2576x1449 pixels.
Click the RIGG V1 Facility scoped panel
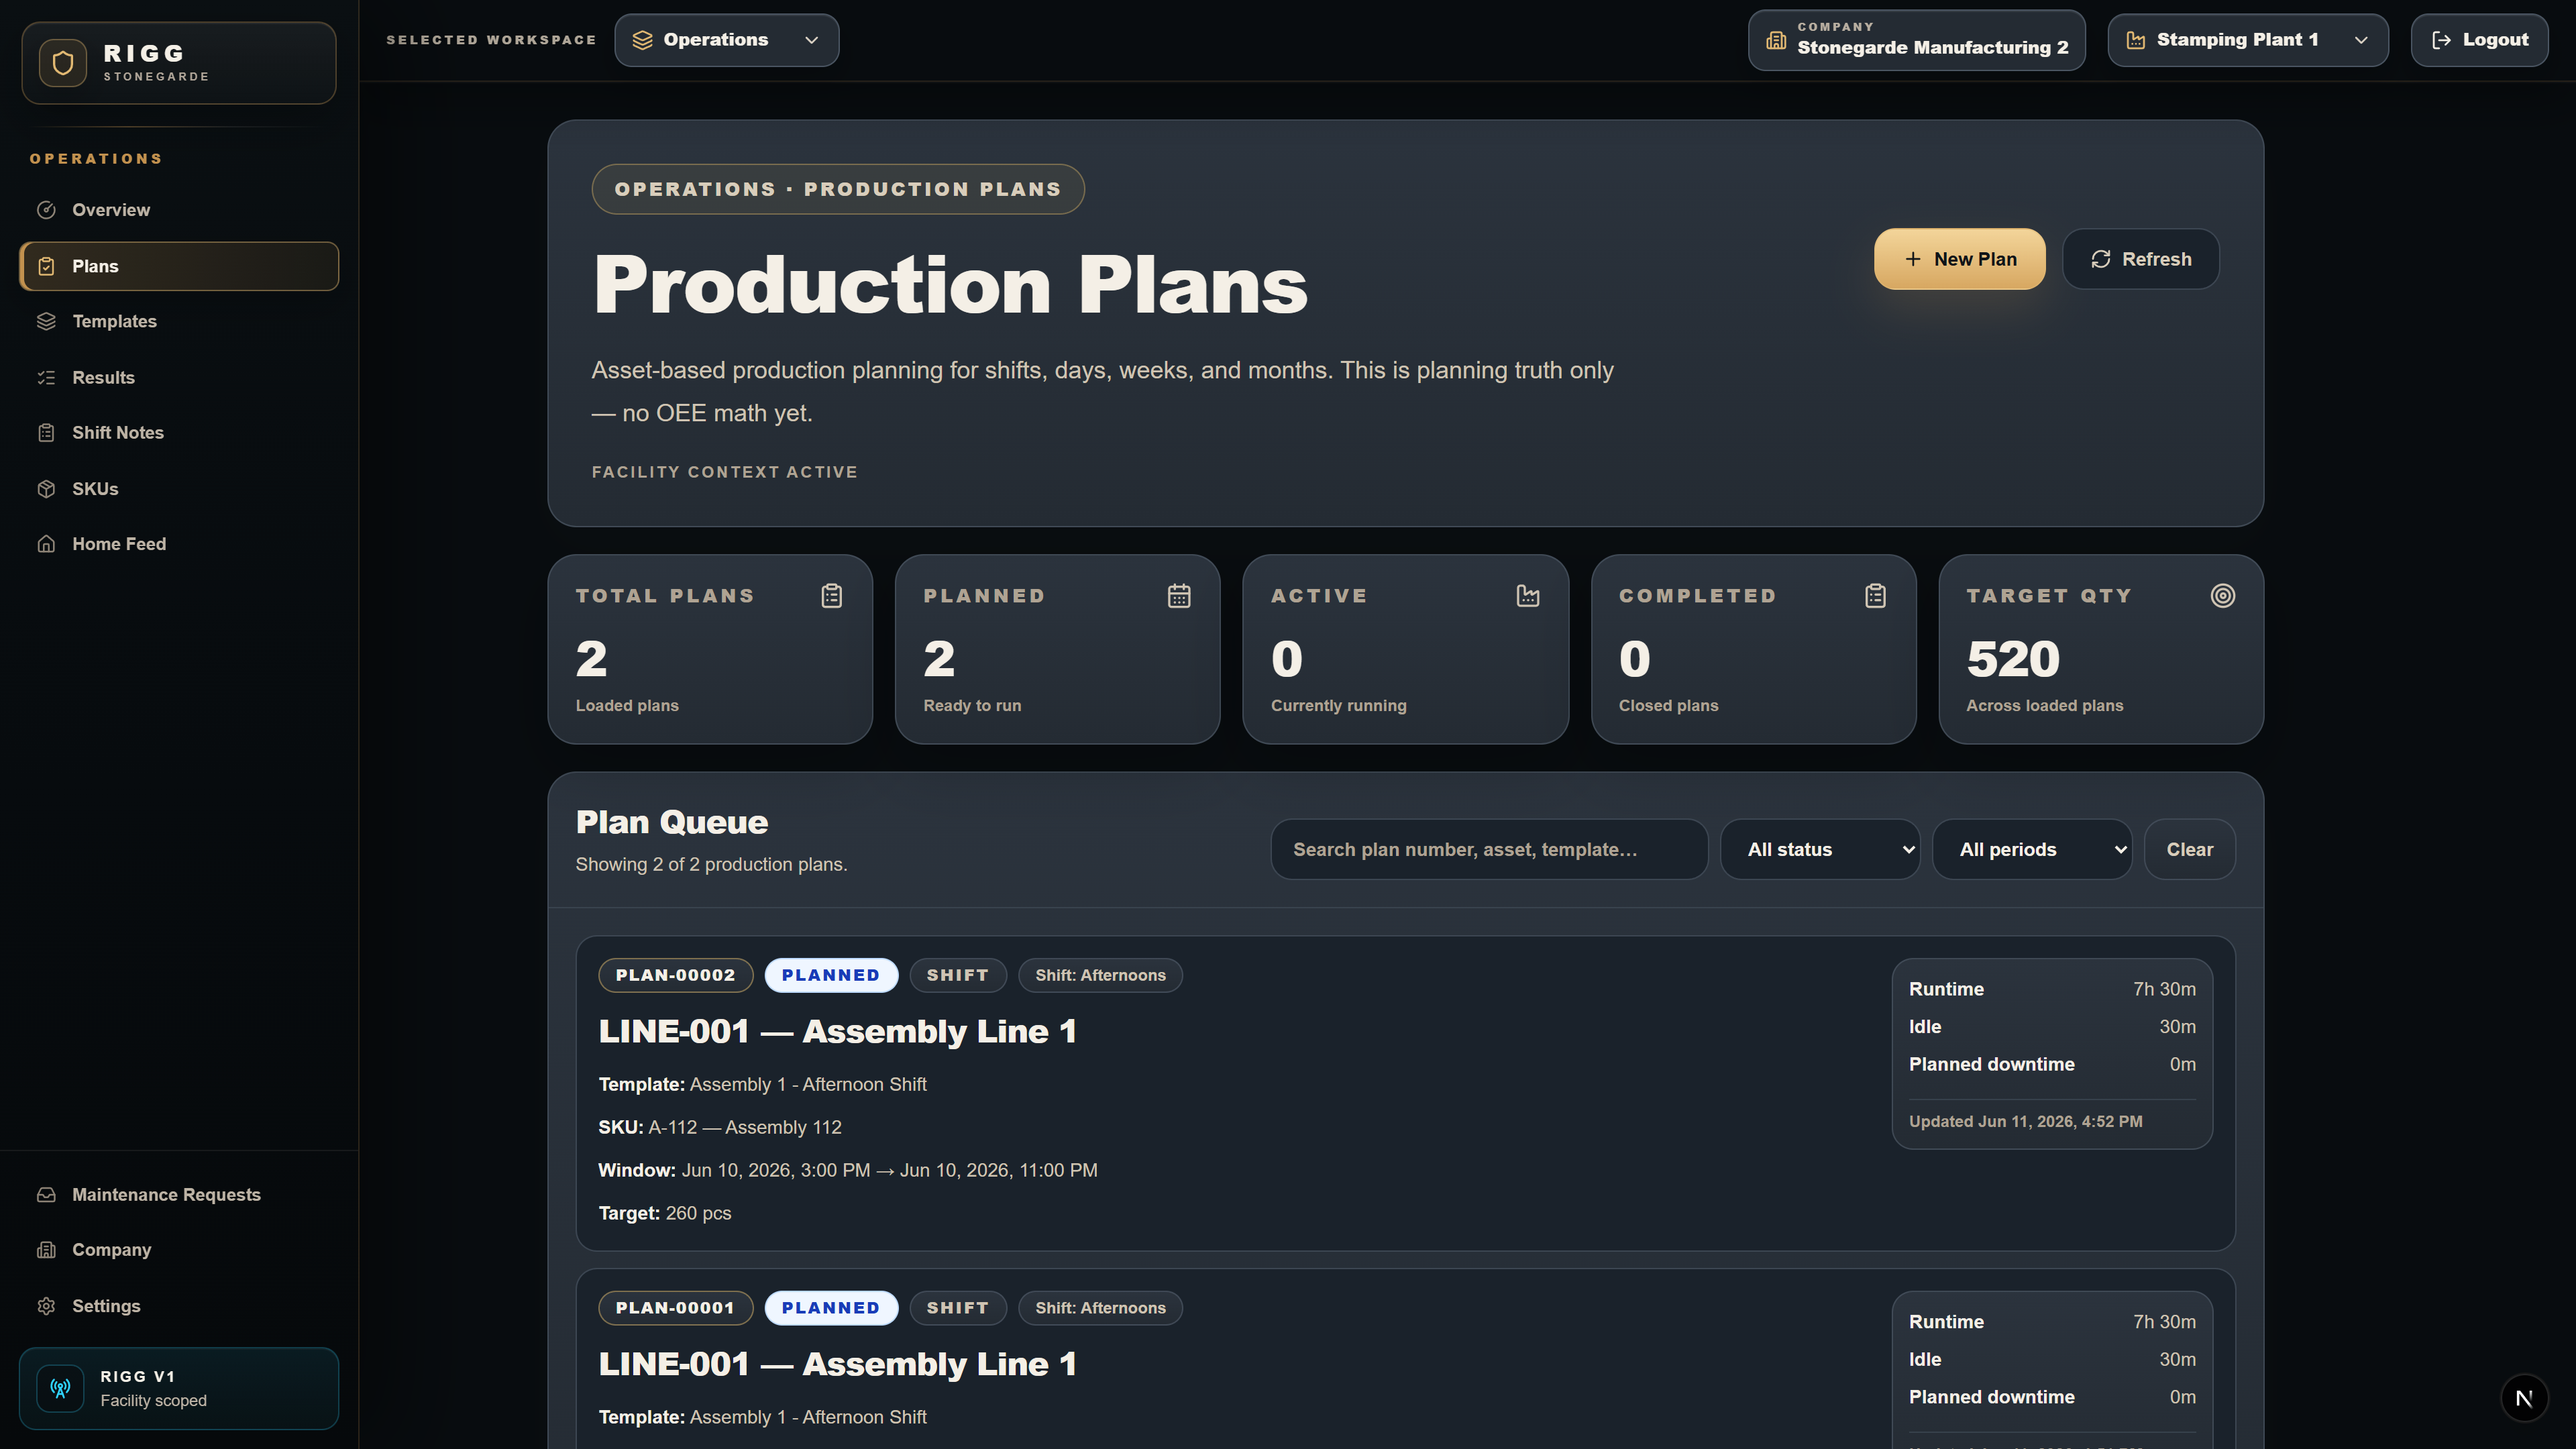(179, 1388)
